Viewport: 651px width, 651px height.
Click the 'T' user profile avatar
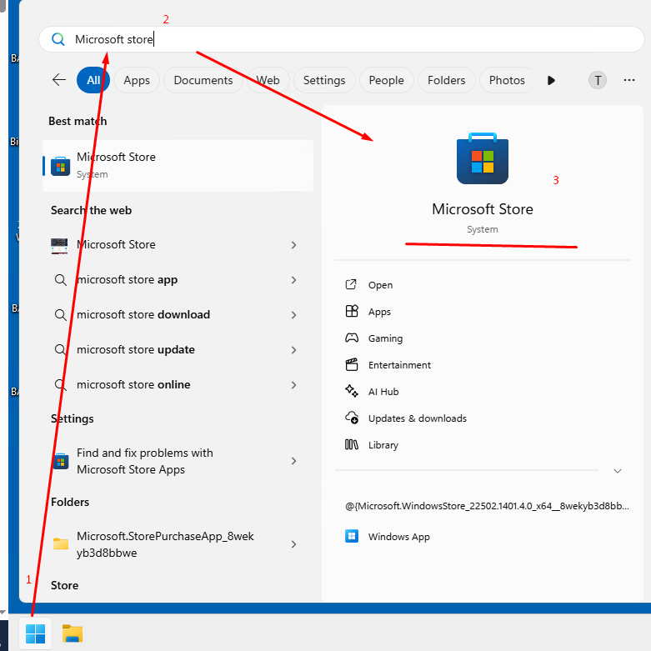pos(598,80)
